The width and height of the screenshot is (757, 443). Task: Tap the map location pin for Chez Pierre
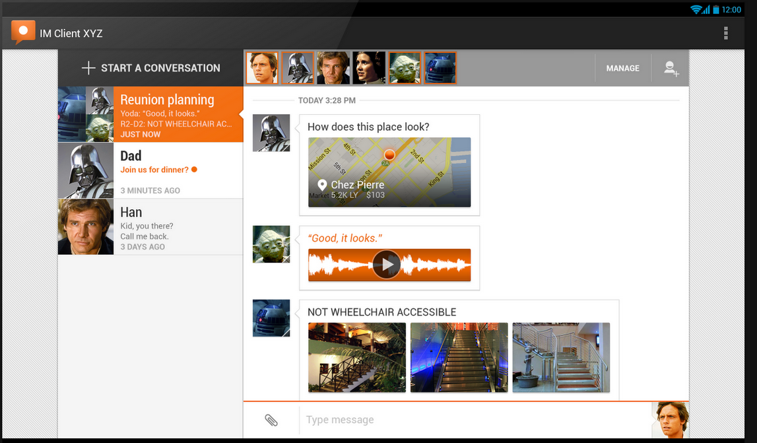323,185
